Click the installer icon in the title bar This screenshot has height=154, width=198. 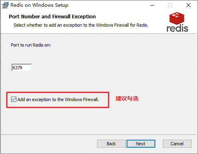5,5
